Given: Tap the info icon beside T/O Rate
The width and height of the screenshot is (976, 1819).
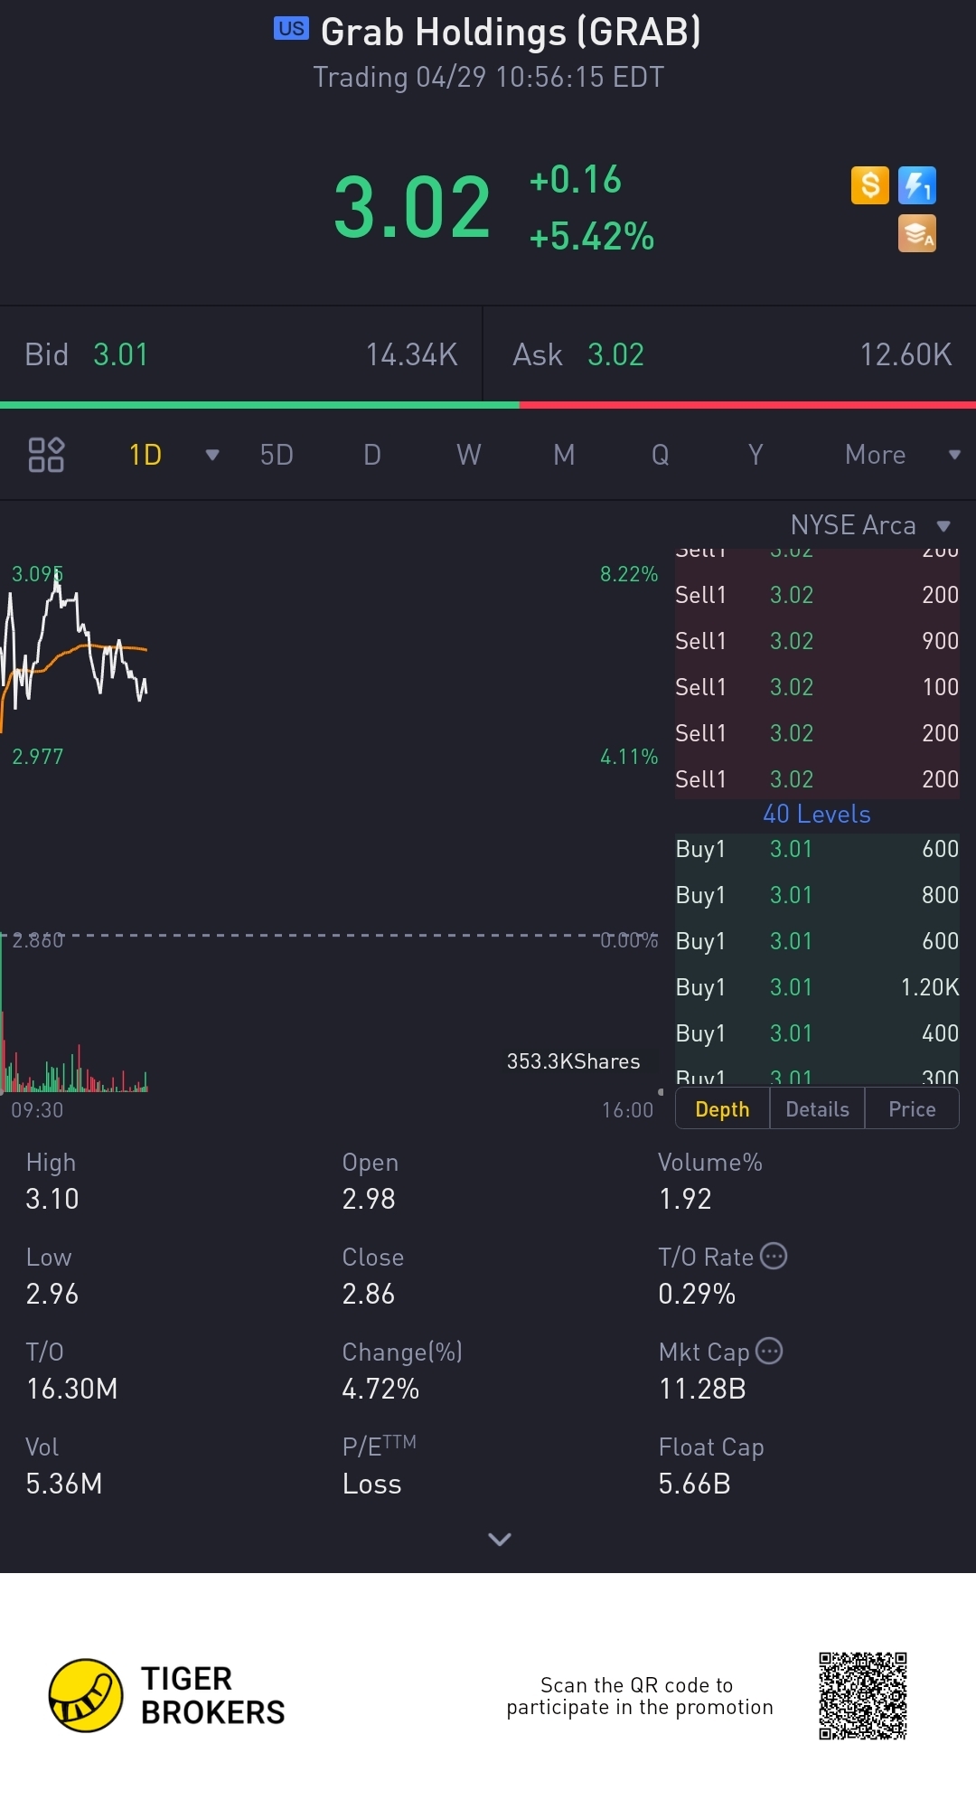Looking at the screenshot, I should click(774, 1256).
